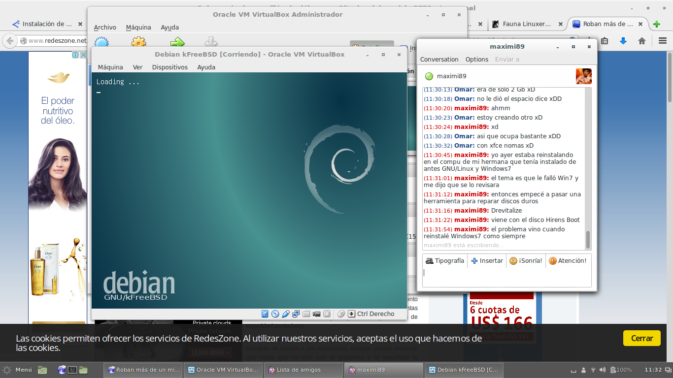Switch to the 'Instalación de ...' browser tab
673x378 pixels.
[47, 24]
